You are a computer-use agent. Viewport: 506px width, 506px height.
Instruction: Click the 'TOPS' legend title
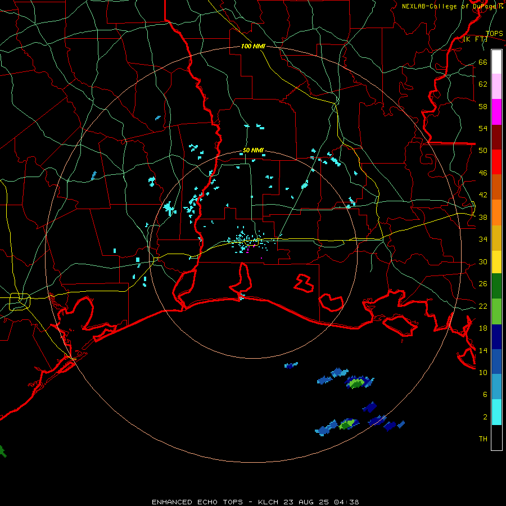(494, 34)
